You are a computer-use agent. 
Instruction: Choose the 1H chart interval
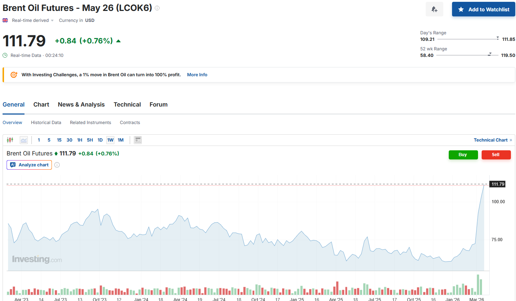pos(80,140)
